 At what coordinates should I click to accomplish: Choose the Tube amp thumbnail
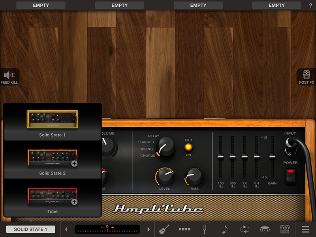click(53, 196)
